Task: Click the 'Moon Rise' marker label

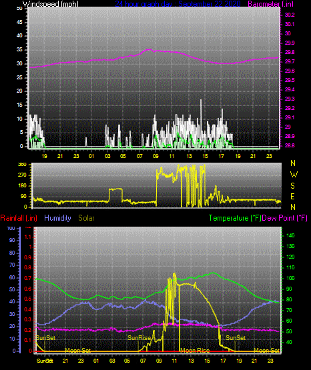Action: pos(195,351)
